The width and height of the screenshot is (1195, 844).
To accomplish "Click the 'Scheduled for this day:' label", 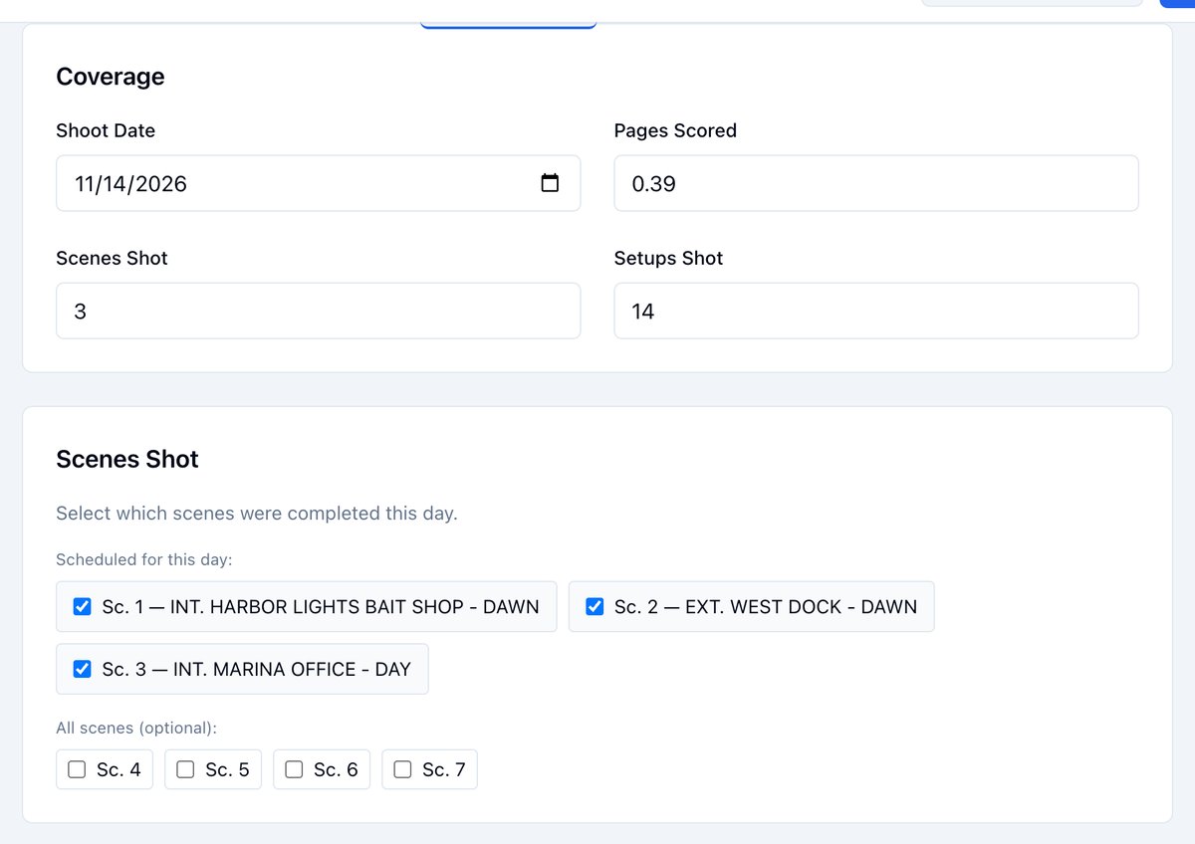I will (x=144, y=559).
